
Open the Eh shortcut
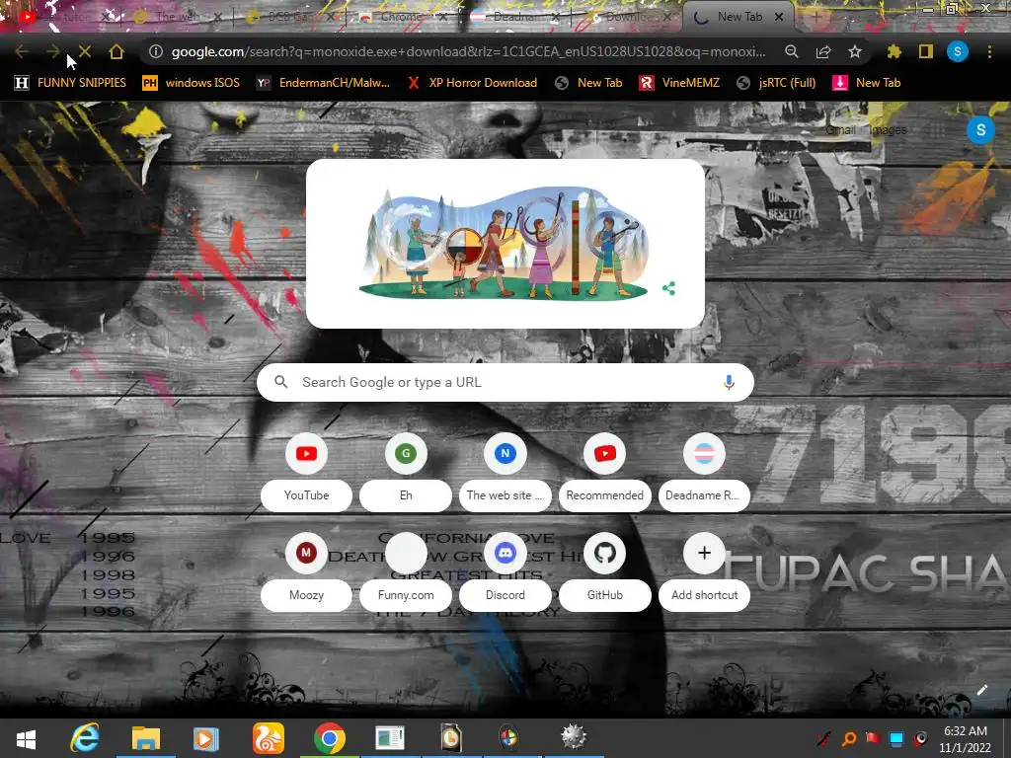tap(406, 473)
